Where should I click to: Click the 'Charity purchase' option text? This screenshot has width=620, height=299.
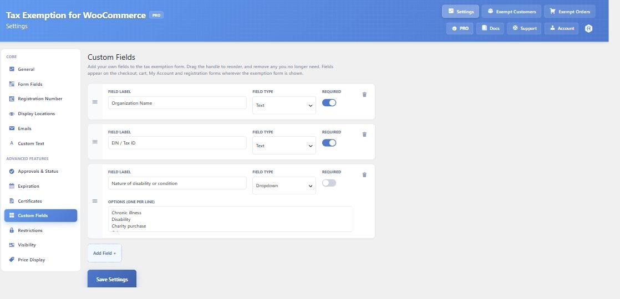click(129, 226)
